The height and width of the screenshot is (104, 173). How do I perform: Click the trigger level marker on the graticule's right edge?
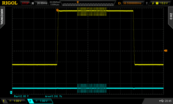tap(166, 51)
